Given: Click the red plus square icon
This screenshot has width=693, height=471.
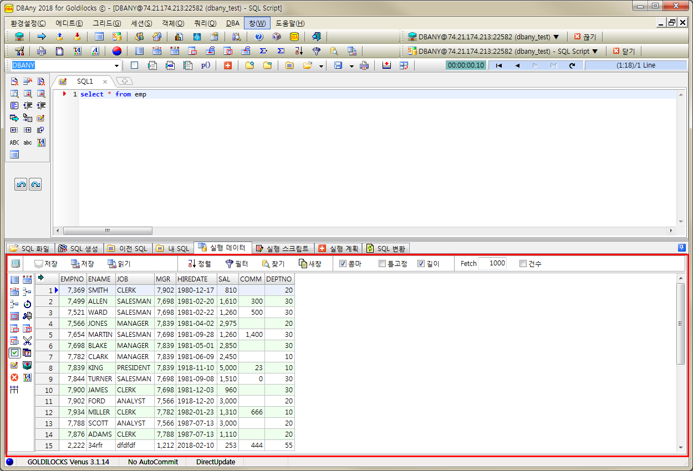Looking at the screenshot, I should pos(228,65).
